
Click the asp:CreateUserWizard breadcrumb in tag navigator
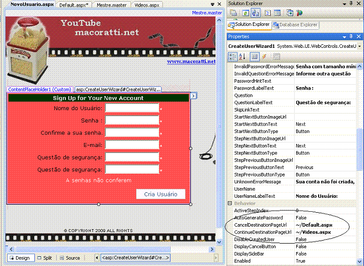click(135, 258)
